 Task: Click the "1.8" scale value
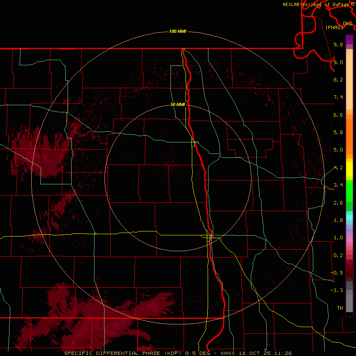click(338, 220)
